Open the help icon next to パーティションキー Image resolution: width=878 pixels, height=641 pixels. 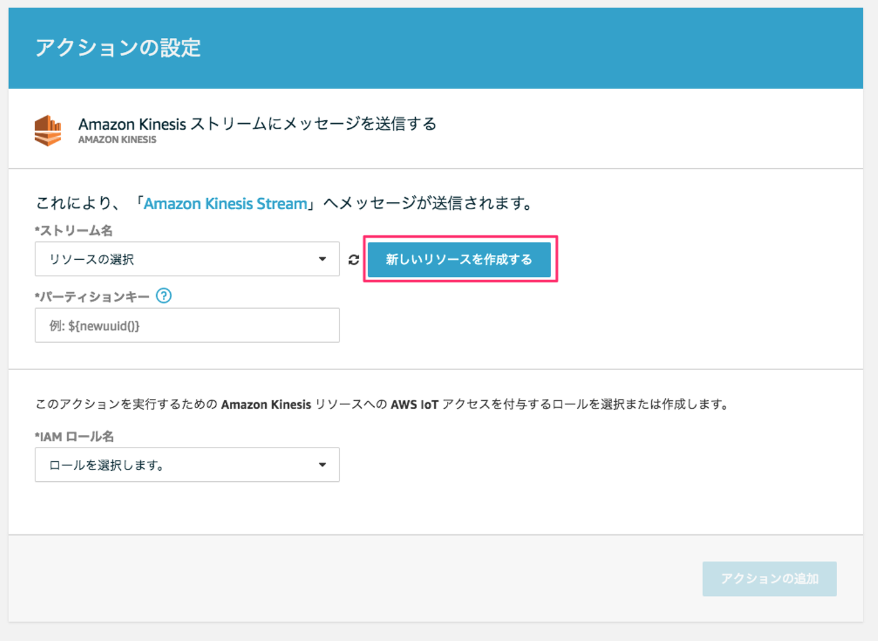(163, 296)
